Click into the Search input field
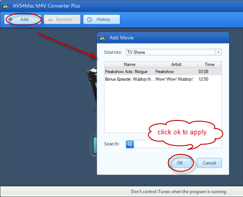Image resolution: width=243 pixels, height=197 pixels. coord(177,144)
